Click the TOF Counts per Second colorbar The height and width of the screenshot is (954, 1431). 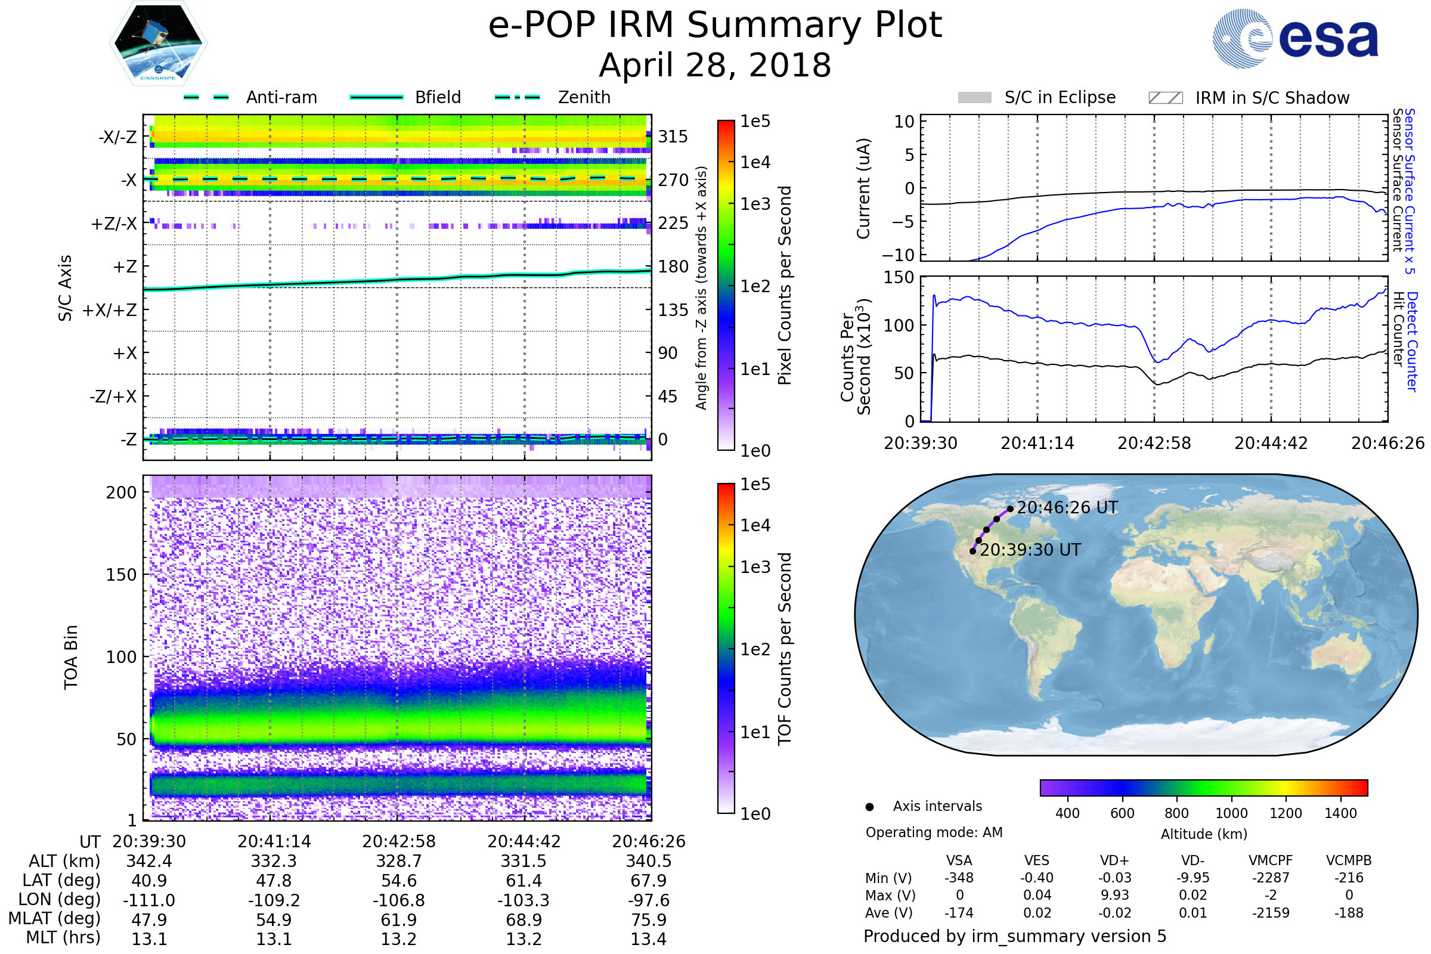point(726,648)
